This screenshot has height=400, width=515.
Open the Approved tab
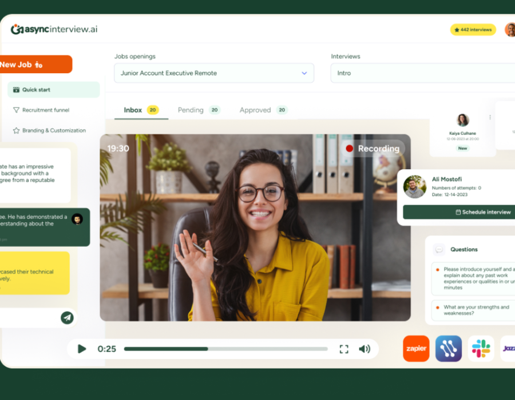(x=255, y=110)
